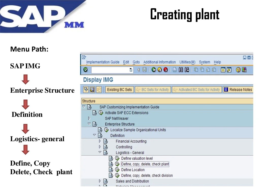
Task: Open the yellow Help question-mark icon
Action: (238, 70)
